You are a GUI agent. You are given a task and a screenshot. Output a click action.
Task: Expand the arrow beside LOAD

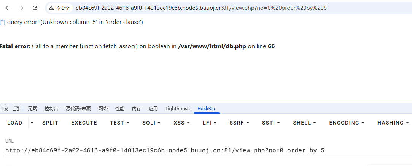[x=32, y=123]
